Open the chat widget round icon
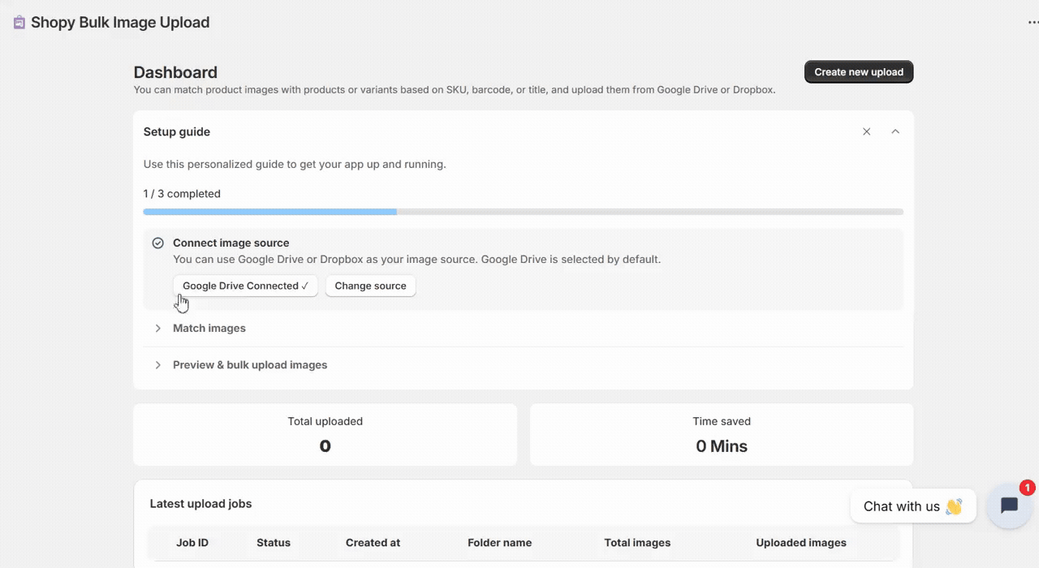 (x=1009, y=506)
